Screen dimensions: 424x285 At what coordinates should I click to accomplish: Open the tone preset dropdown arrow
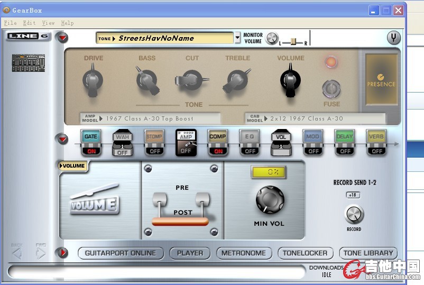click(x=237, y=38)
